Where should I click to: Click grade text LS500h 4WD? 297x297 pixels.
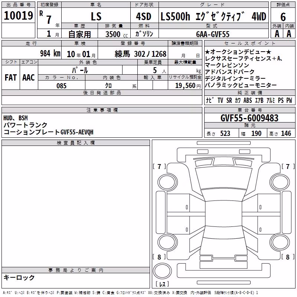pyautogui.click(x=213, y=16)
